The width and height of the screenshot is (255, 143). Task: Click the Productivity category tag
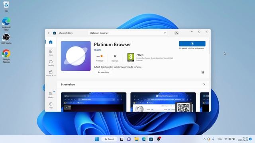point(104,72)
